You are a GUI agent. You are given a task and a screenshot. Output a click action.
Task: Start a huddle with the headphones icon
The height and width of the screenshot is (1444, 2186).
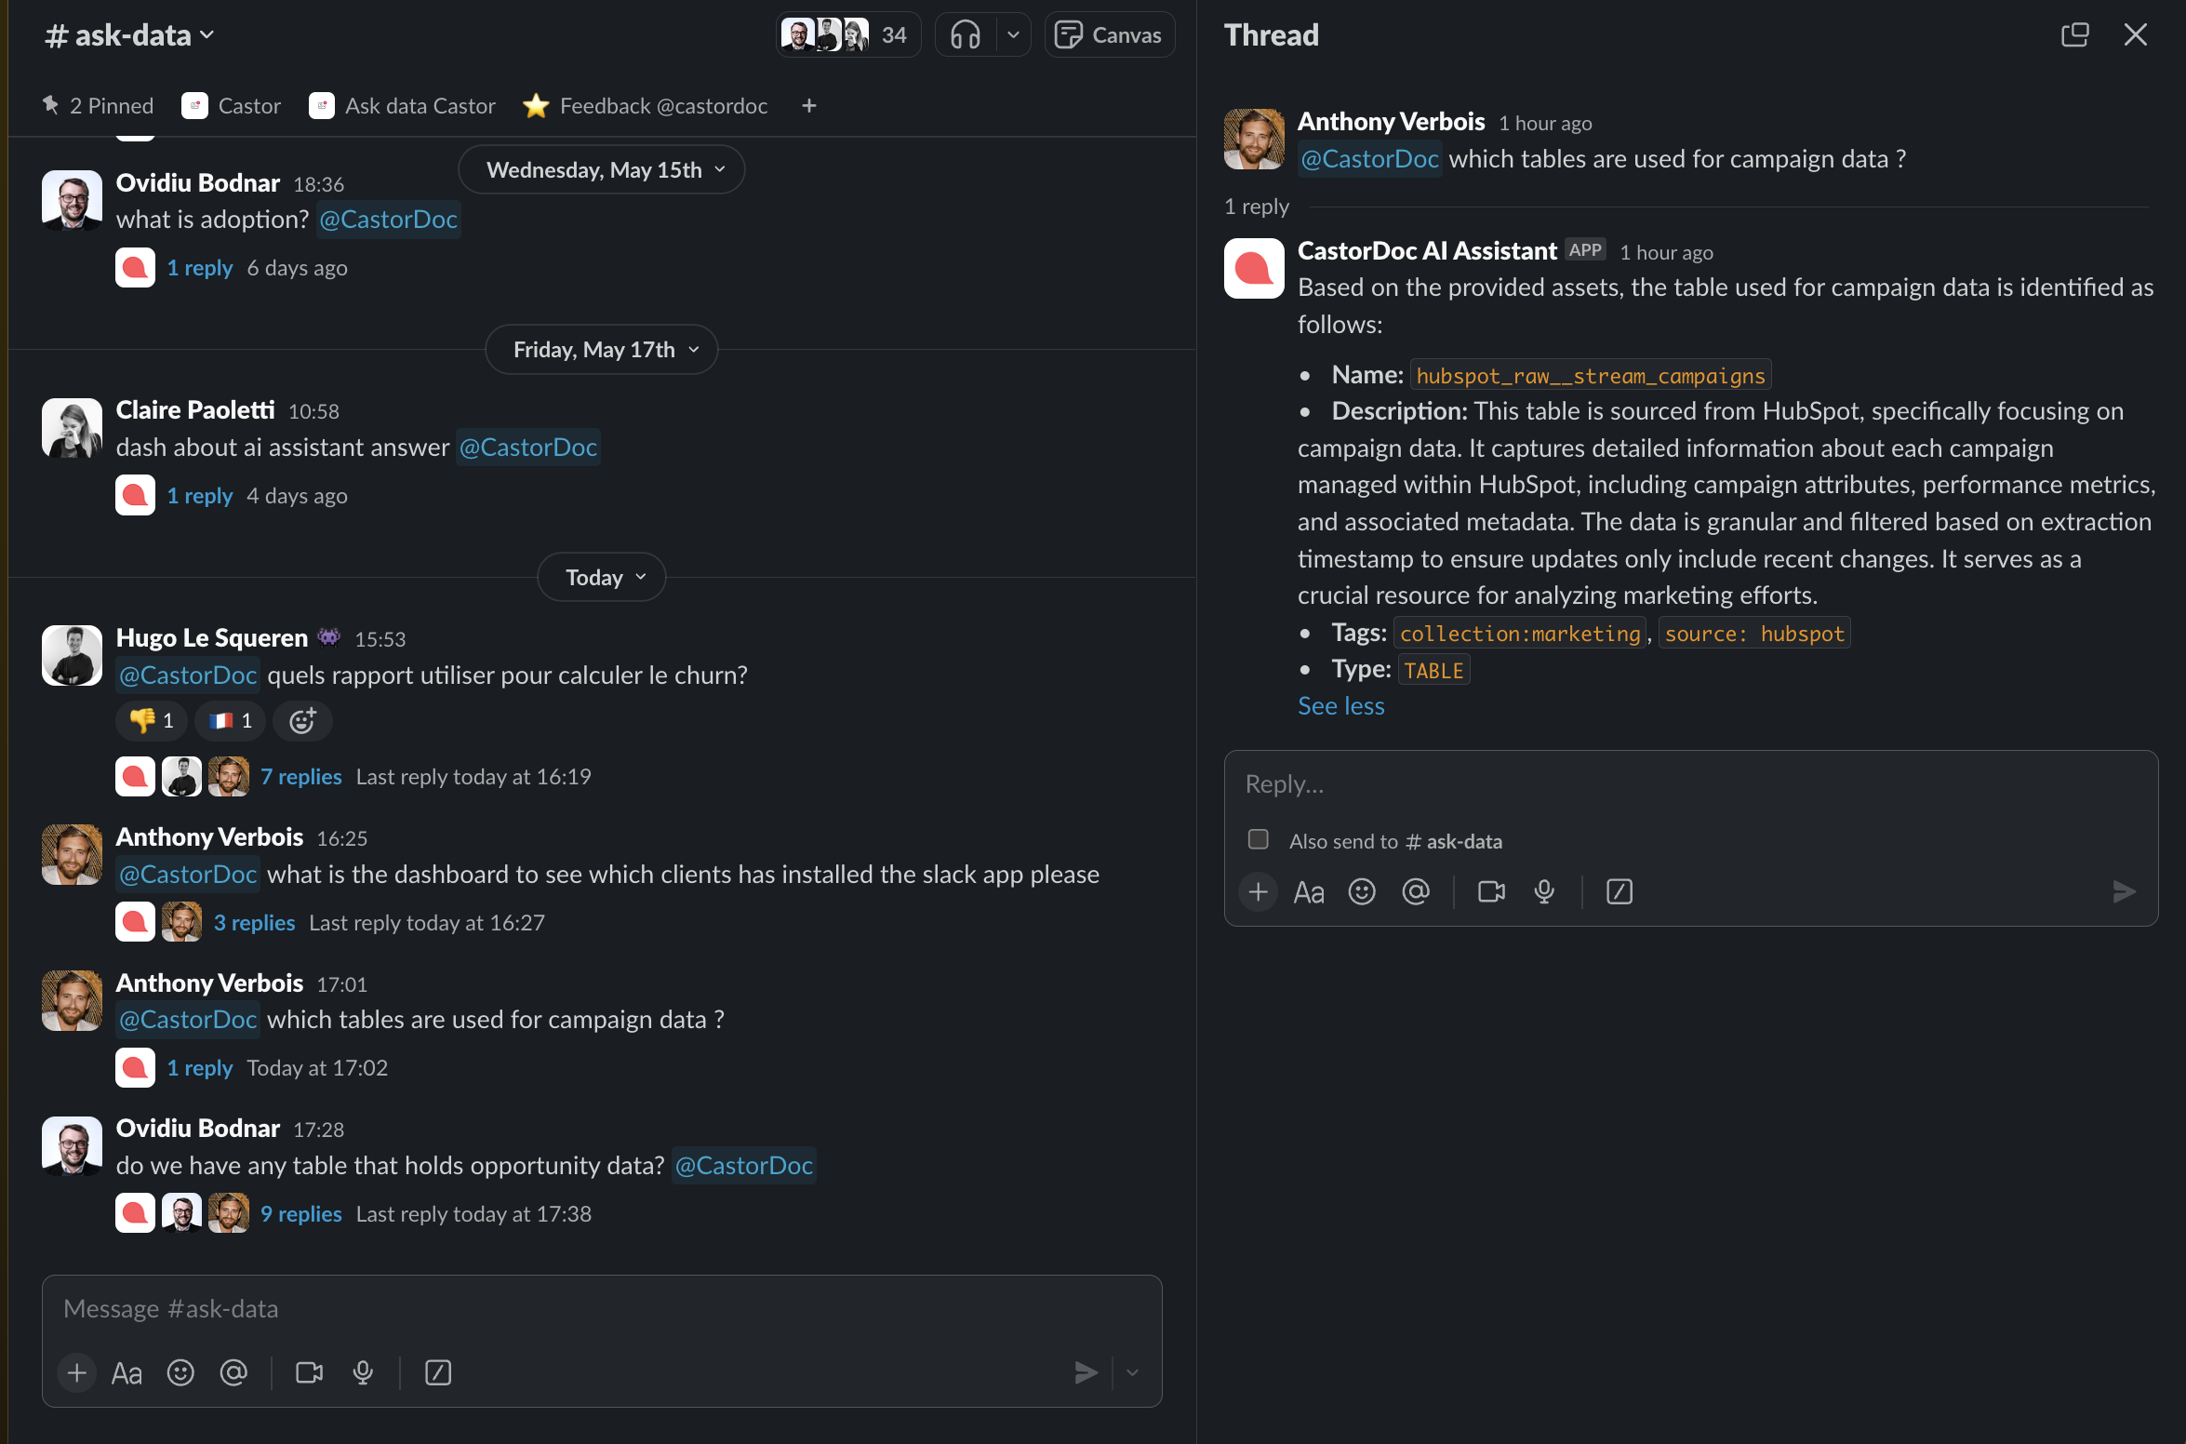pos(965,35)
